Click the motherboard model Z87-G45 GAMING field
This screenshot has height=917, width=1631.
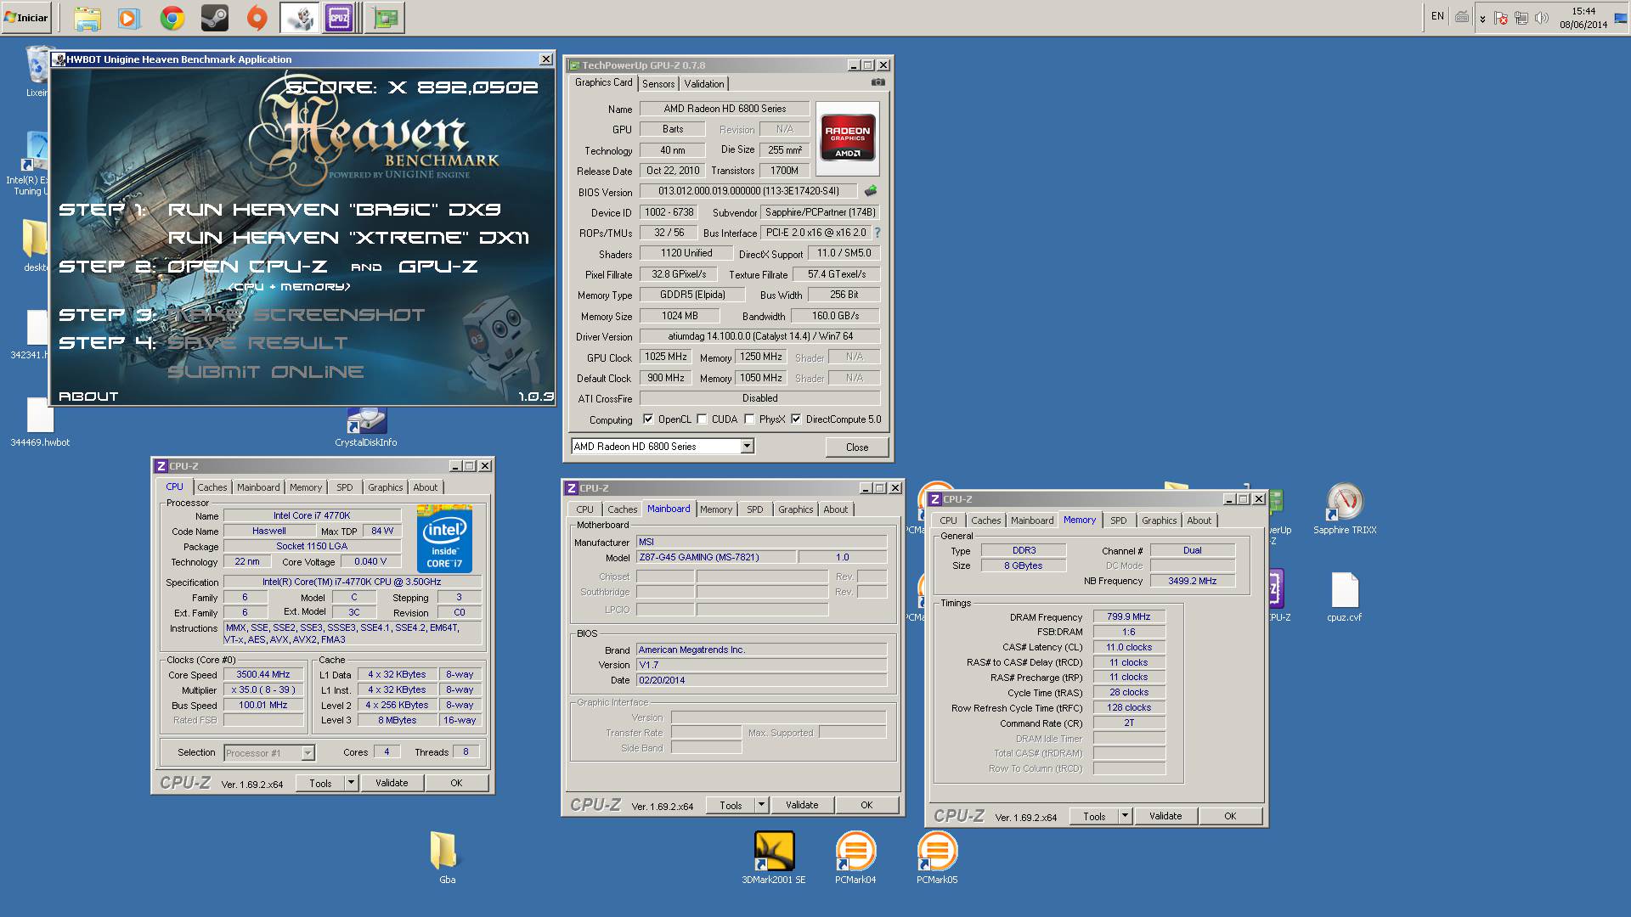point(716,557)
